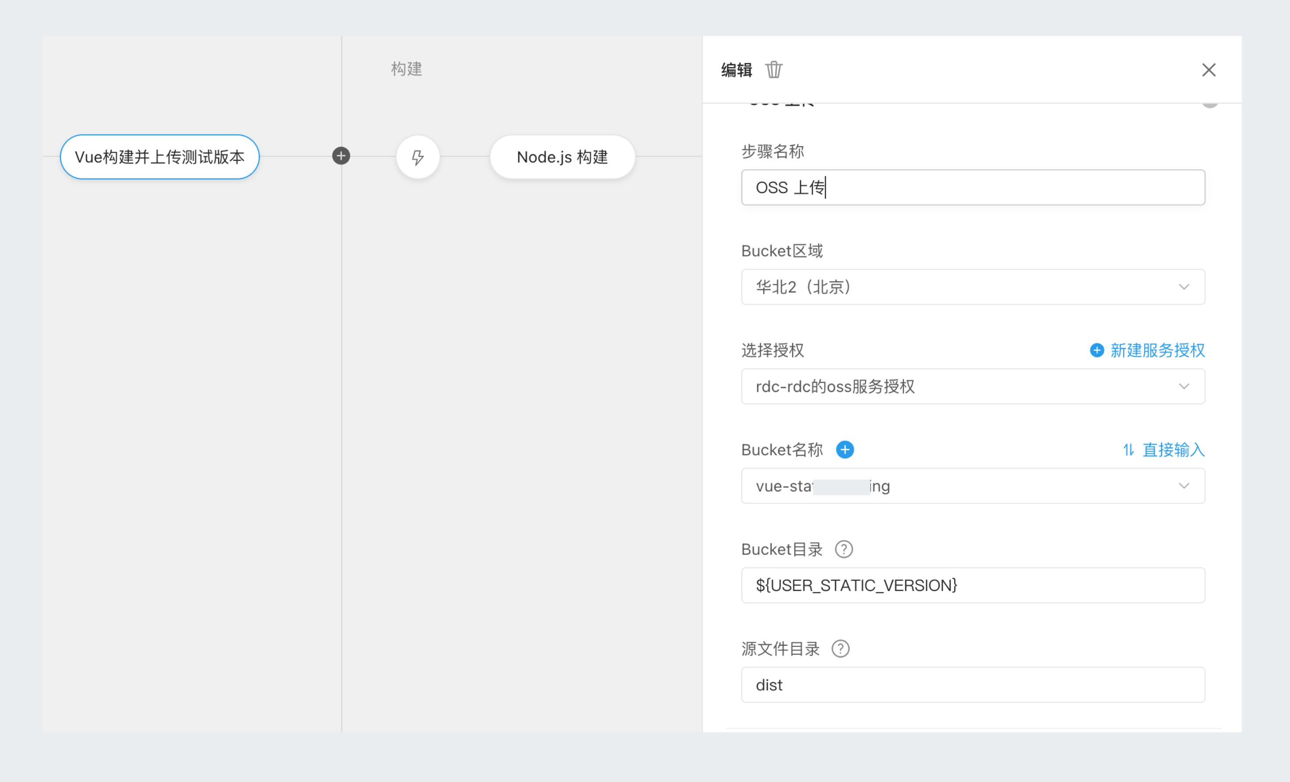Click the dark plus add-stage icon
The image size is (1290, 782).
coord(341,156)
